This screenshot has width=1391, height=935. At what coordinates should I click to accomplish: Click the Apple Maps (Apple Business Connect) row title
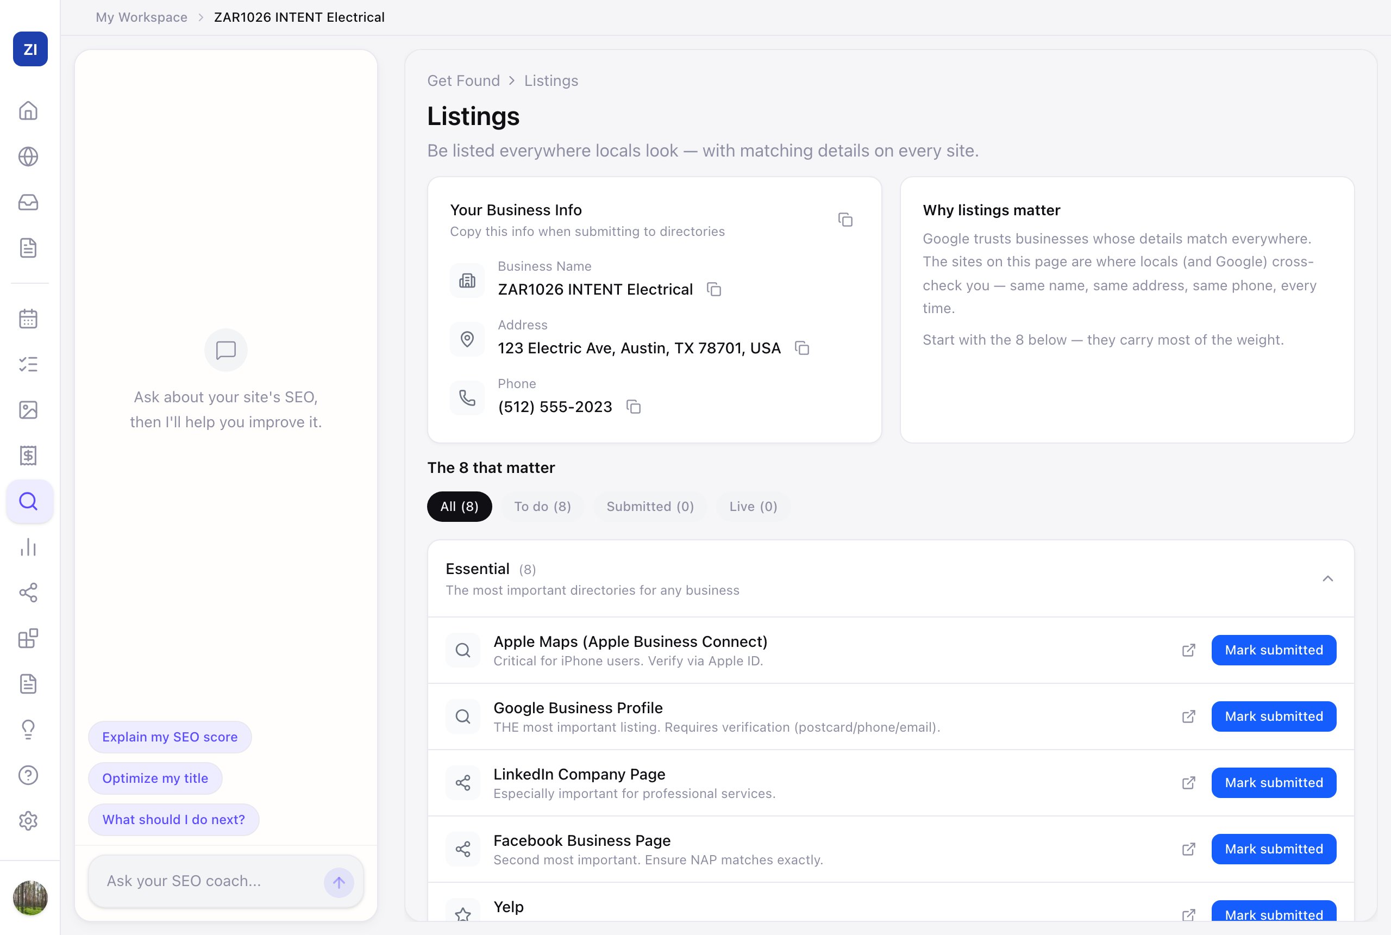point(630,641)
